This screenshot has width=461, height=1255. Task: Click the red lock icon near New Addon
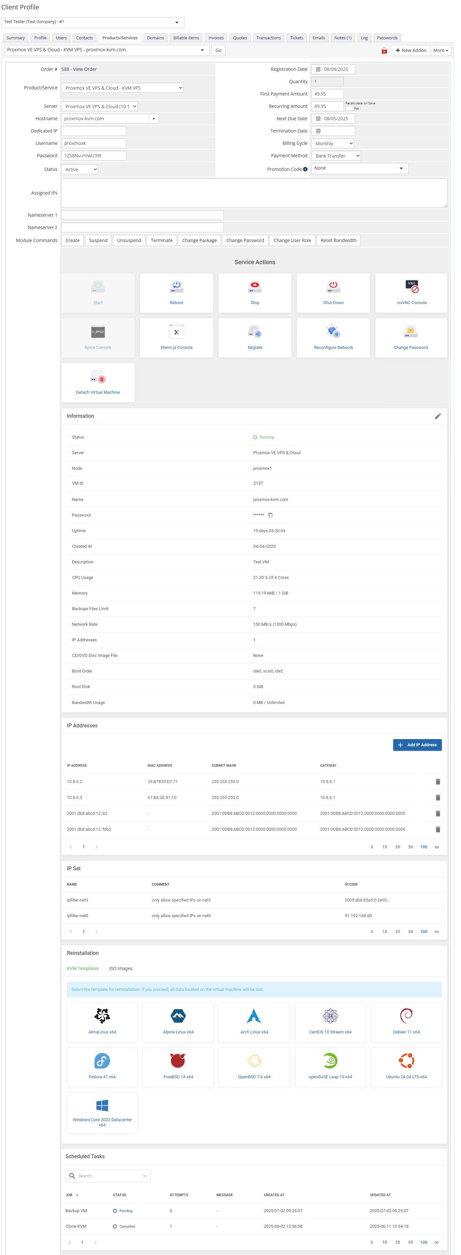pyautogui.click(x=384, y=51)
